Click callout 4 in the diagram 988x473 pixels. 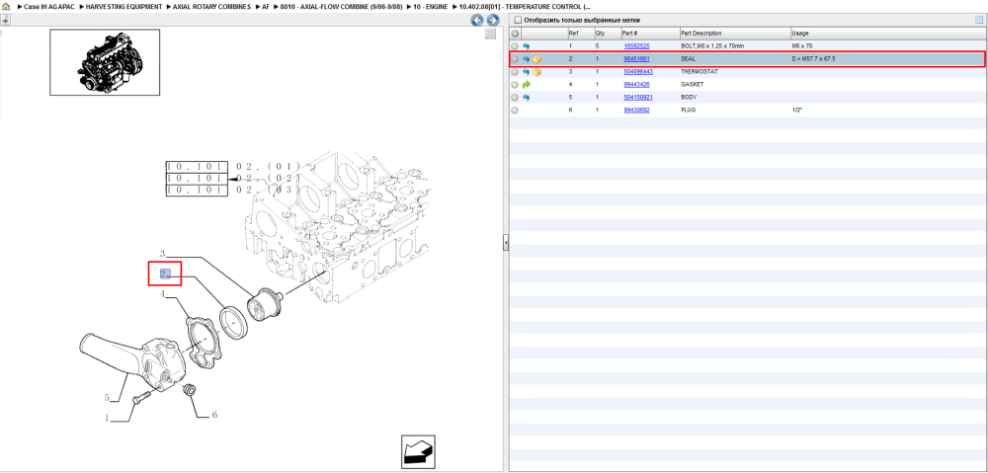point(162,294)
